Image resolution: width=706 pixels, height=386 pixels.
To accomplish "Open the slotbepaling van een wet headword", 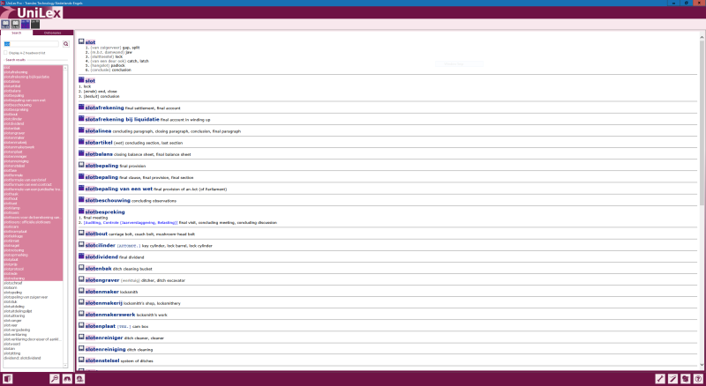I will click(x=119, y=189).
